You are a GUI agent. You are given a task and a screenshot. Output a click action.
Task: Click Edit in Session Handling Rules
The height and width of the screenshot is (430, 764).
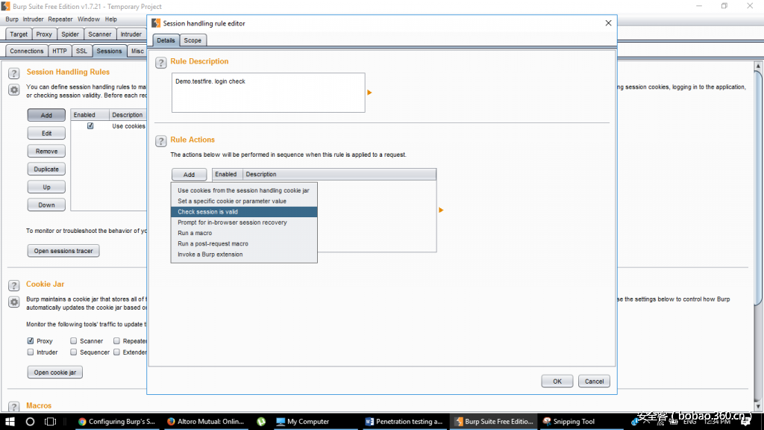[x=46, y=133]
